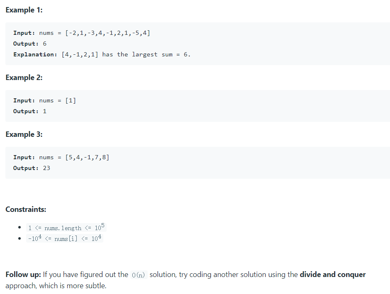Screen dimensions: 390x294
Task: Click the Example 3 heading
Action: click(24, 134)
